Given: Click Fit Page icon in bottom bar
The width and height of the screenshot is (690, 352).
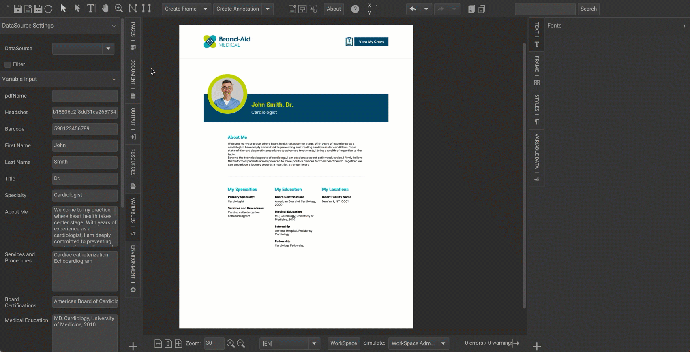Looking at the screenshot, I should 178,343.
